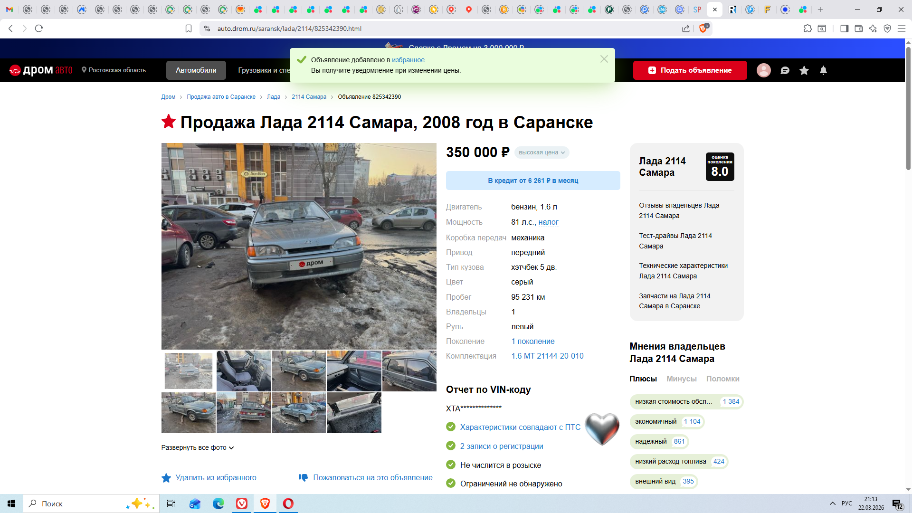Open the messages chat icon in header

(785, 70)
